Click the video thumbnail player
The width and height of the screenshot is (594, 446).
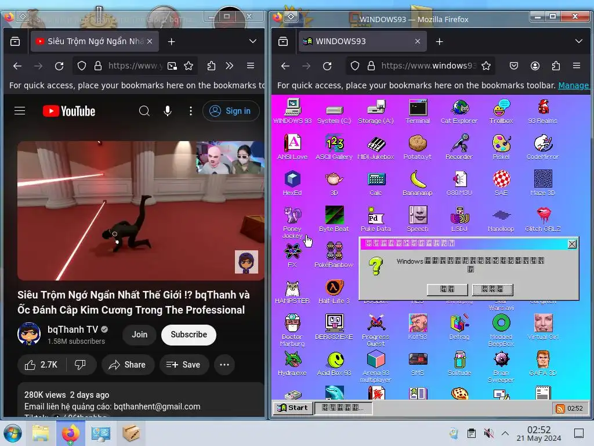point(141,211)
